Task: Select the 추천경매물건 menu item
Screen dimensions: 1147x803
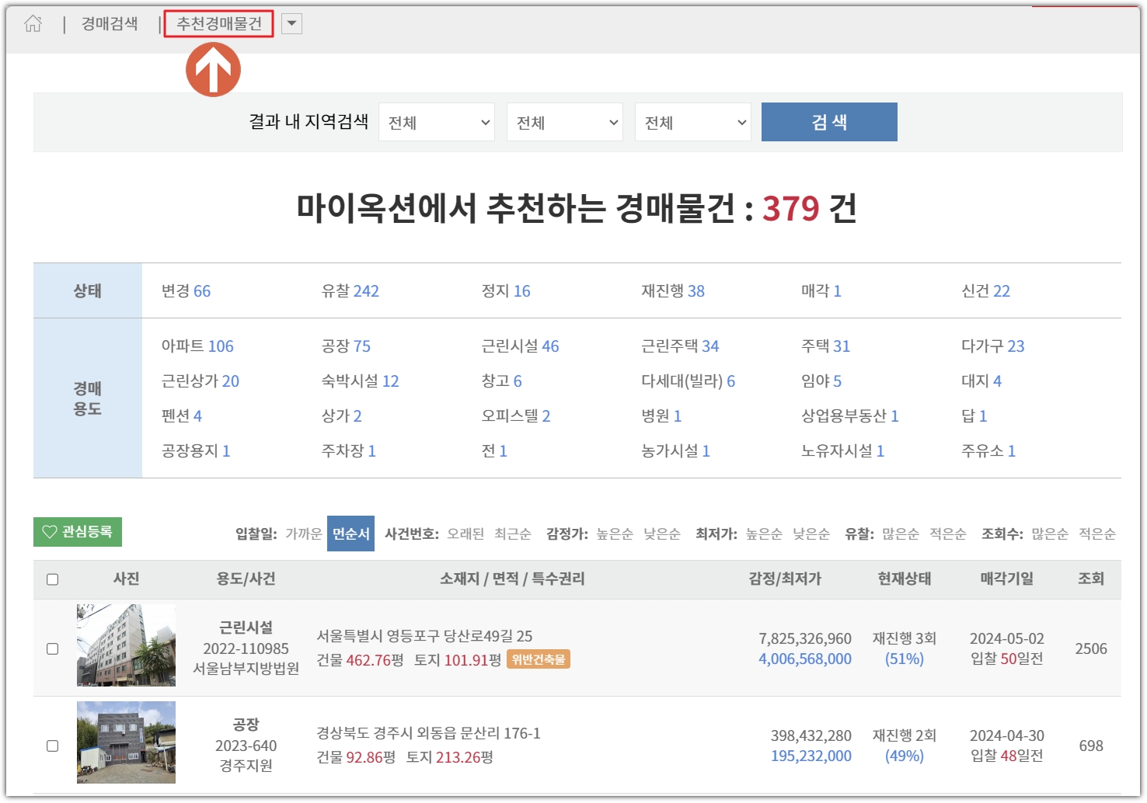Action: (x=220, y=23)
